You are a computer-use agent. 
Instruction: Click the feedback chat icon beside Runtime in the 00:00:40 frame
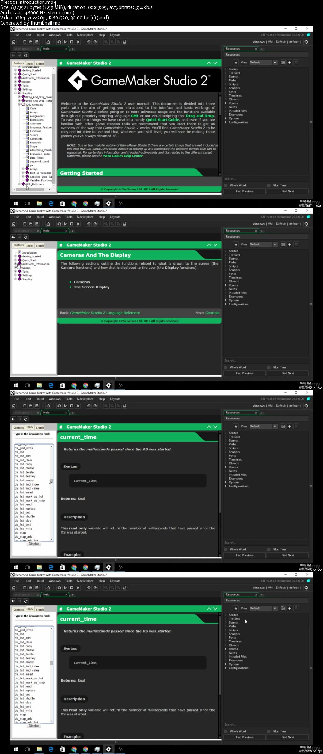308,35
